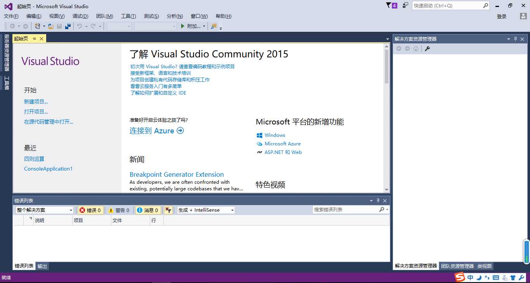Toggle the 中 Chinese/English input mode
The image size is (530, 283).
pyautogui.click(x=470, y=278)
